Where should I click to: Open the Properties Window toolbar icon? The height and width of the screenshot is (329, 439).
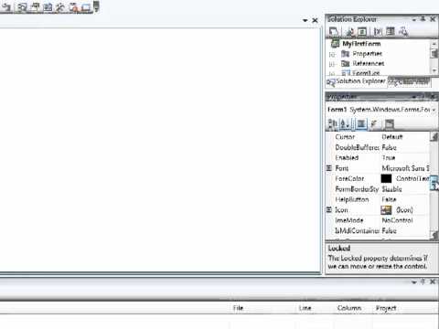pos(36,6)
